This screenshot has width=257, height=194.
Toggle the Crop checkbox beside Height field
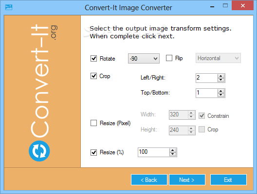click(202, 129)
